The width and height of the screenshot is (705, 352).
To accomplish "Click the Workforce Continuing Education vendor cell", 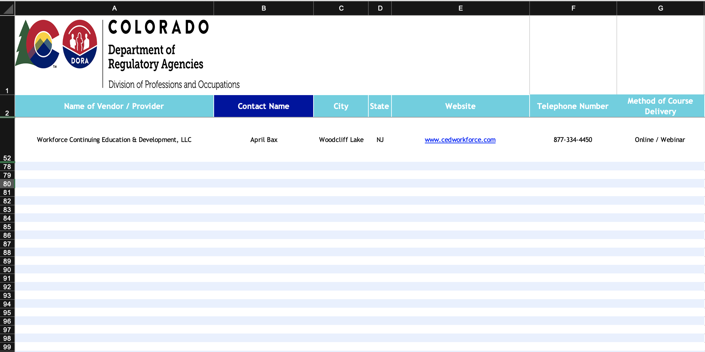I will pos(114,140).
